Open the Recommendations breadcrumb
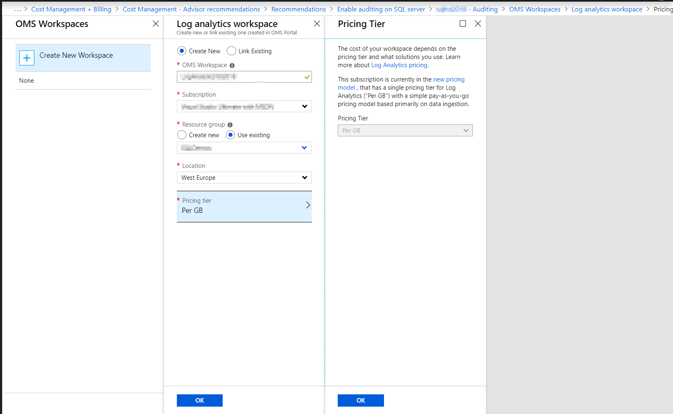Screen dimensions: 673x414 tap(298, 9)
